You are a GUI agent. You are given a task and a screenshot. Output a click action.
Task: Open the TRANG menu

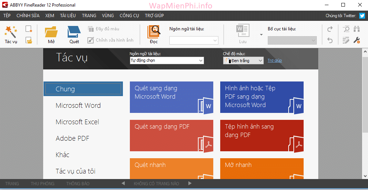pyautogui.click(x=89, y=16)
